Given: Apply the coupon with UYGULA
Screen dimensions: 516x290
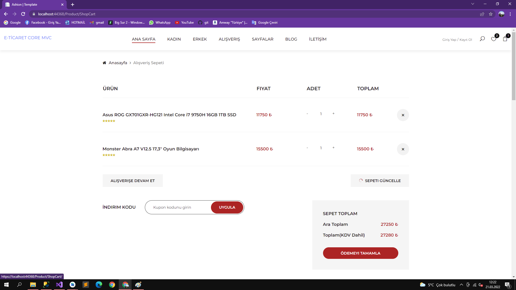Looking at the screenshot, I should (x=227, y=207).
